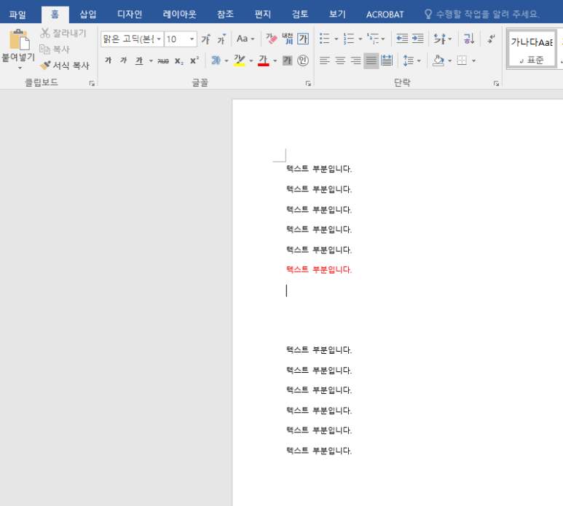
Task: Open numbering dropdown arrow
Action: pos(360,39)
